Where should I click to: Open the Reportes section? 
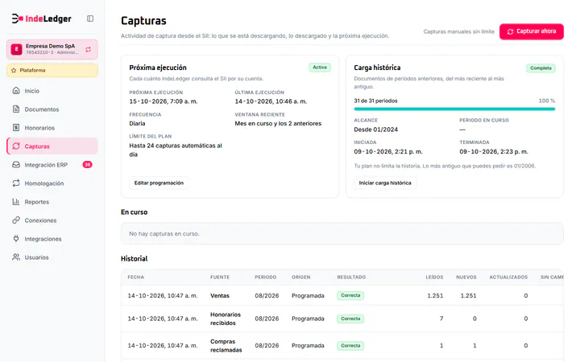pos(52,201)
